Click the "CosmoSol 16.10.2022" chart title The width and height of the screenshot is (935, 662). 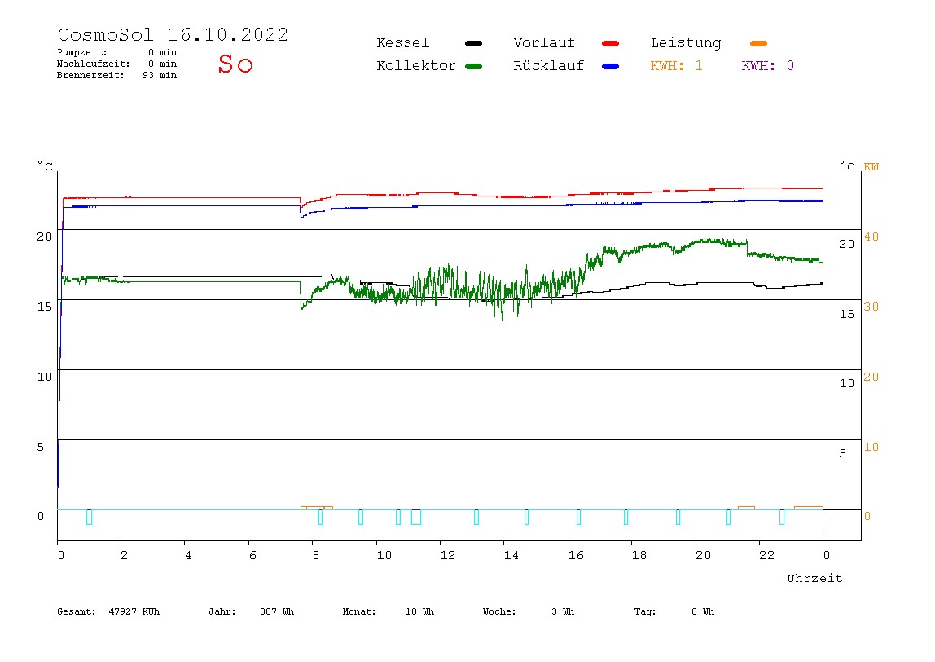click(173, 34)
